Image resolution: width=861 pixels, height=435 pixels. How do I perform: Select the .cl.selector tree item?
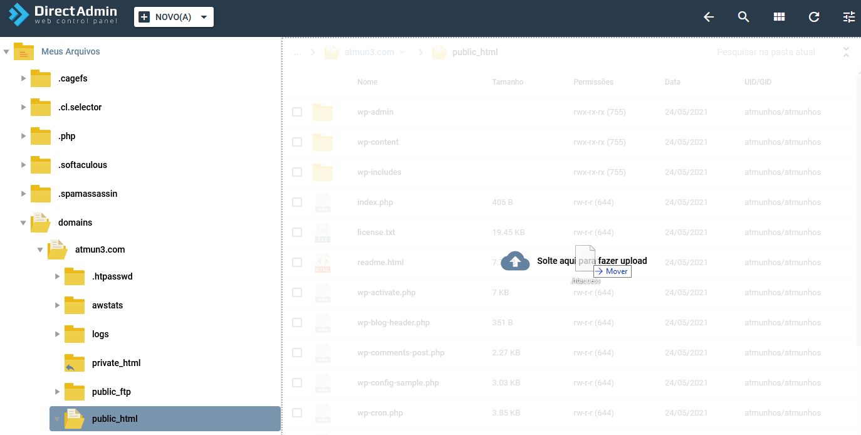(x=80, y=107)
